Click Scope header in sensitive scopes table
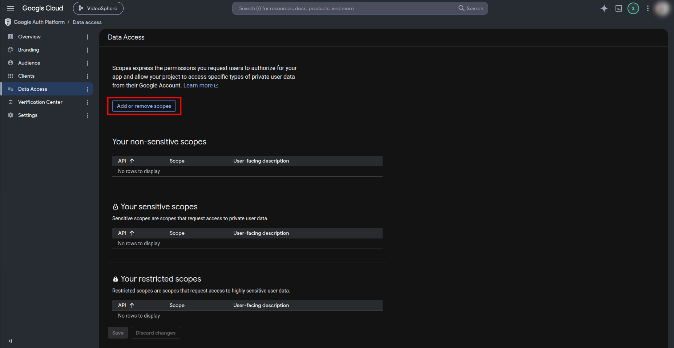Image resolution: width=674 pixels, height=348 pixels. coord(177,233)
